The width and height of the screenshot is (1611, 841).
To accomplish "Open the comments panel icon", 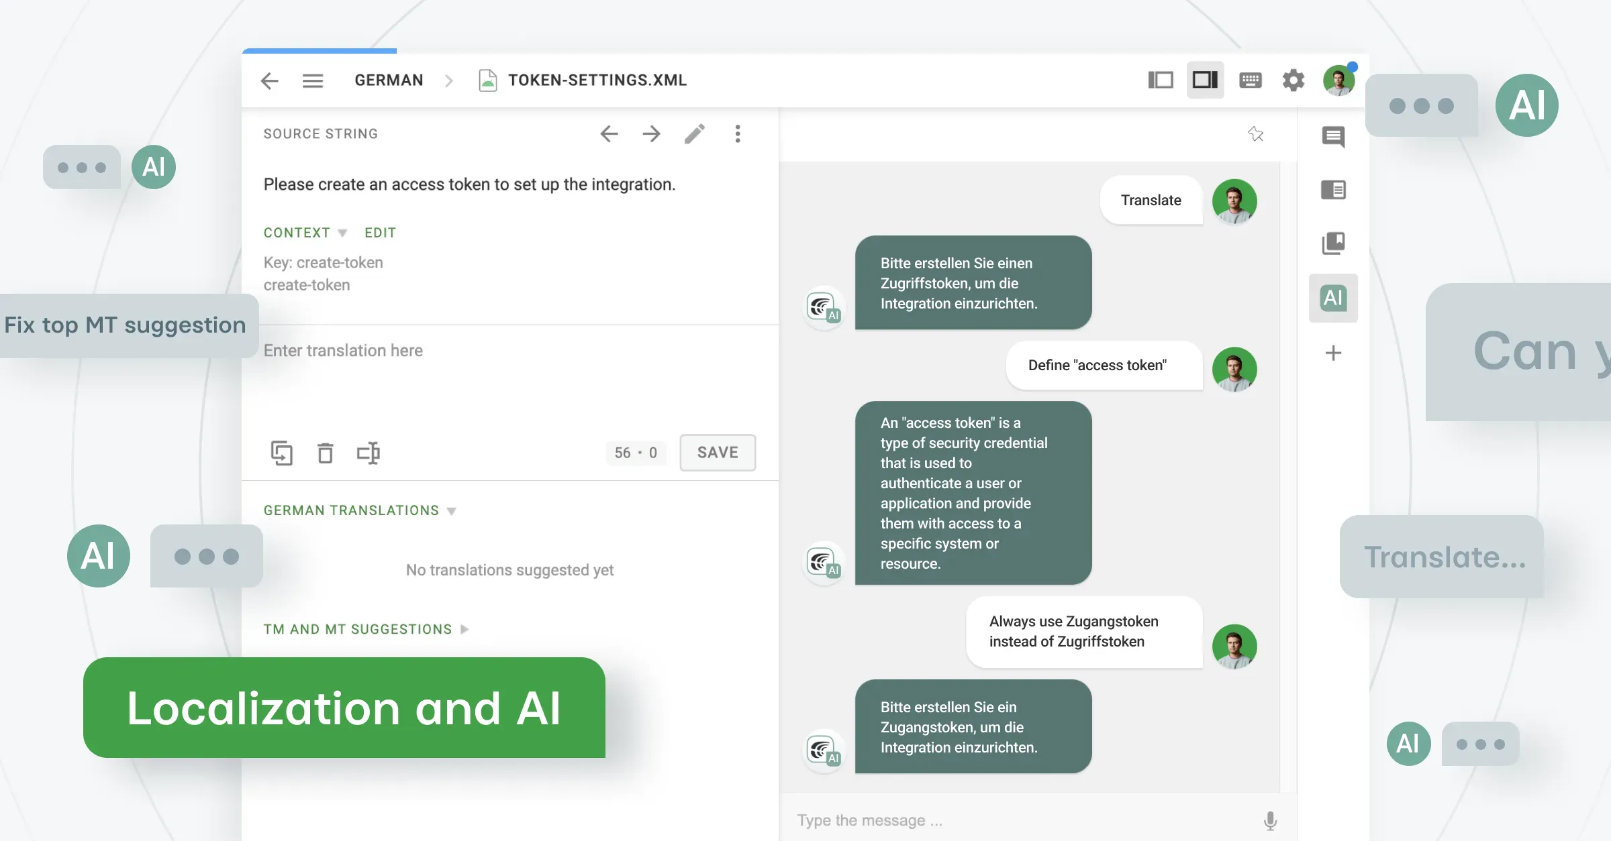I will [1333, 137].
